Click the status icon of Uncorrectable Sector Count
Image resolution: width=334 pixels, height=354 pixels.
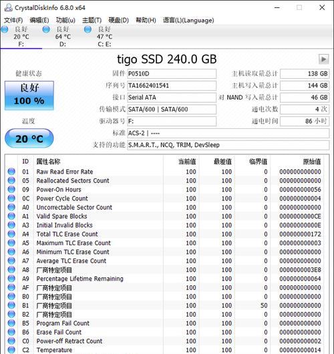[x=11, y=207]
